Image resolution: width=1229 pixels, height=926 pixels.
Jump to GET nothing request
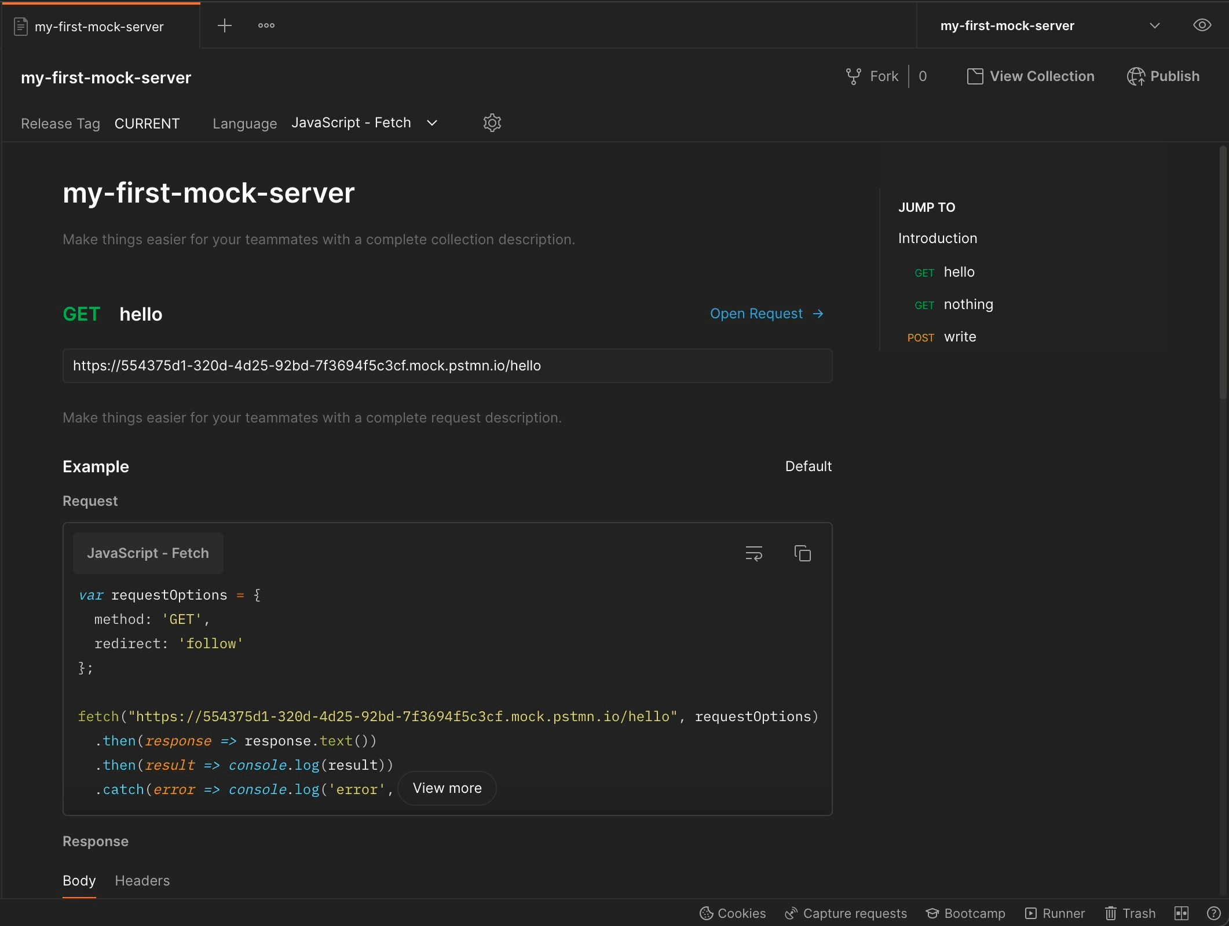[x=954, y=304]
